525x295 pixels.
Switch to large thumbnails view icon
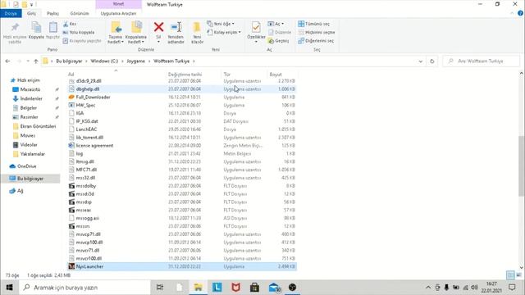coord(518,275)
